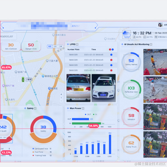This screenshot has height=167, width=167.
Task: Click the 小轿车 vehicle label on map
Action: click(x=29, y=80)
